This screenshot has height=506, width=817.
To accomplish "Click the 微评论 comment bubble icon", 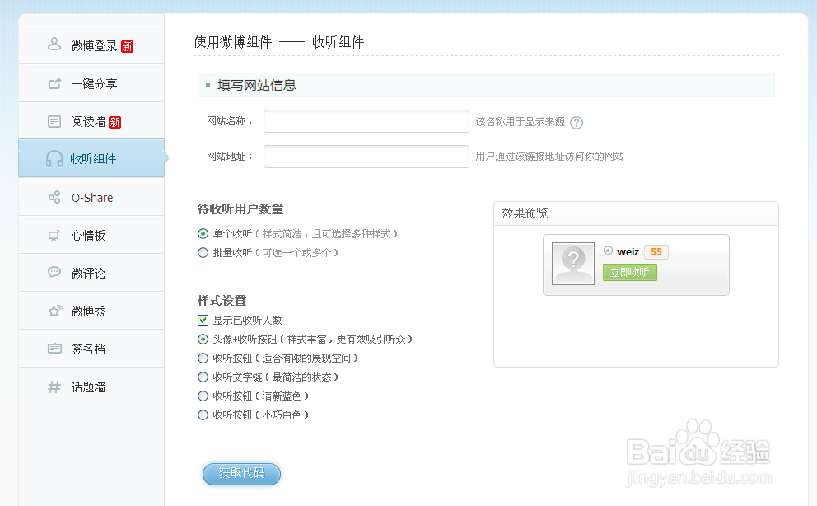I will click(x=54, y=273).
